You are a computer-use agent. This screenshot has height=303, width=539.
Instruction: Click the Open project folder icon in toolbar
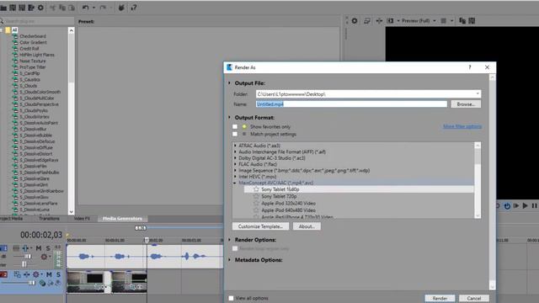point(3,8)
